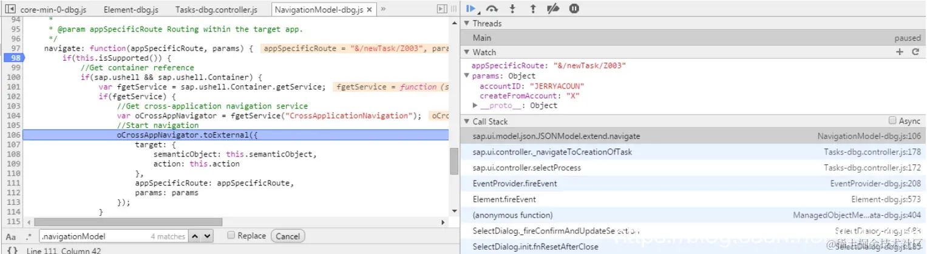Jump to next search match
The width and height of the screenshot is (927, 254).
208,236
